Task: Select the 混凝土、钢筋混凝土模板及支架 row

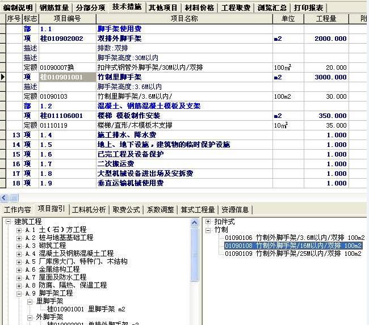Action: click(x=149, y=106)
